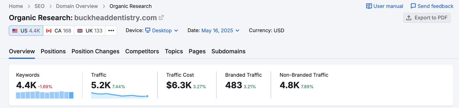Click the Traffic trend line endpoint
The width and height of the screenshot is (459, 108).
pyautogui.click(x=147, y=96)
